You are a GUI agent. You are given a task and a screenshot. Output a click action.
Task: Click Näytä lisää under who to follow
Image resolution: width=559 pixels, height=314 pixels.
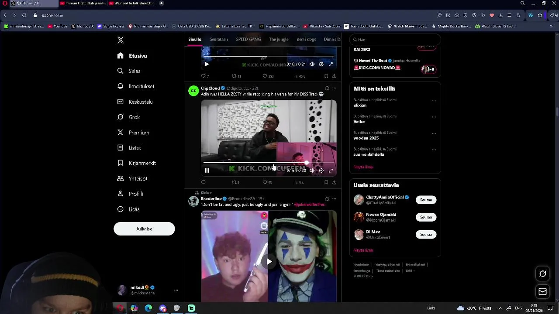click(x=363, y=250)
